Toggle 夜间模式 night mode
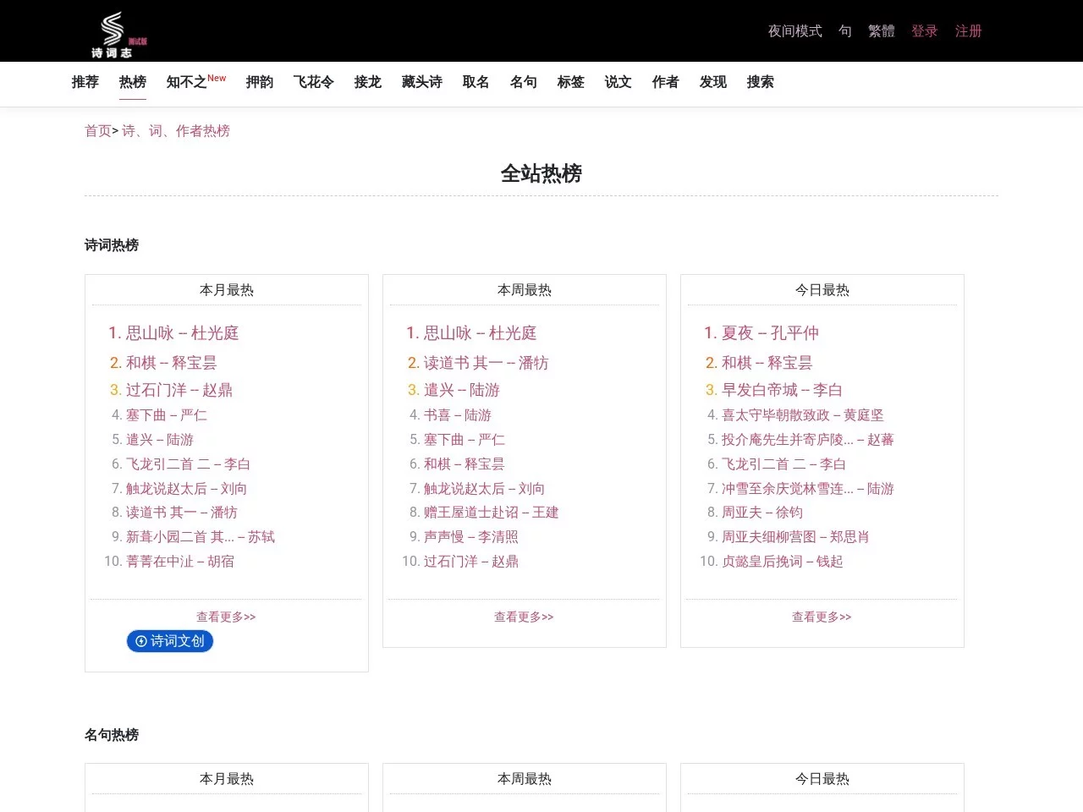The width and height of the screenshot is (1083, 812). tap(794, 31)
